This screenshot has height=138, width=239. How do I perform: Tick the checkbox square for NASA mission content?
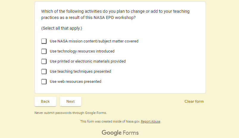click(44, 41)
